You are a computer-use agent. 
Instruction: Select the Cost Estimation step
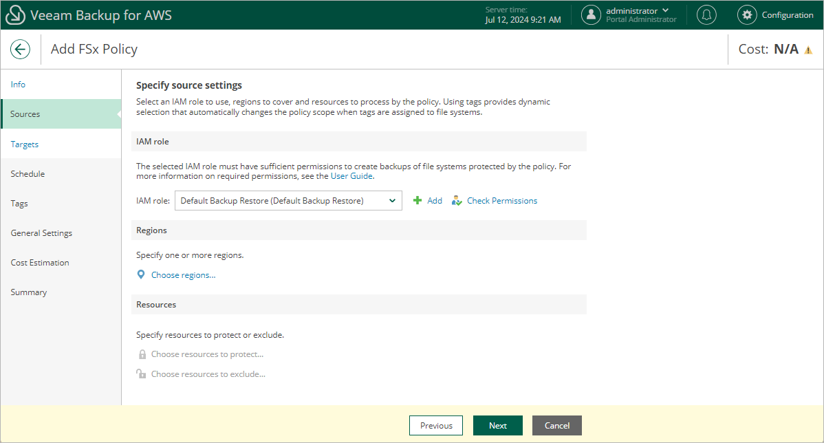click(40, 263)
